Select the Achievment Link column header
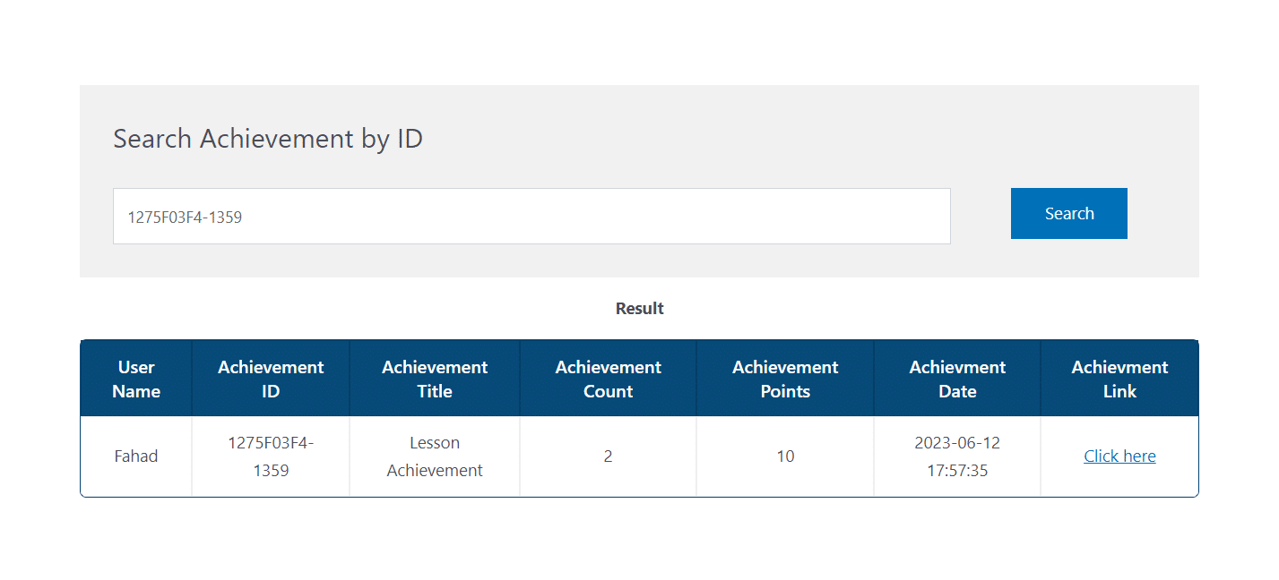Image resolution: width=1279 pixels, height=580 pixels. point(1119,379)
